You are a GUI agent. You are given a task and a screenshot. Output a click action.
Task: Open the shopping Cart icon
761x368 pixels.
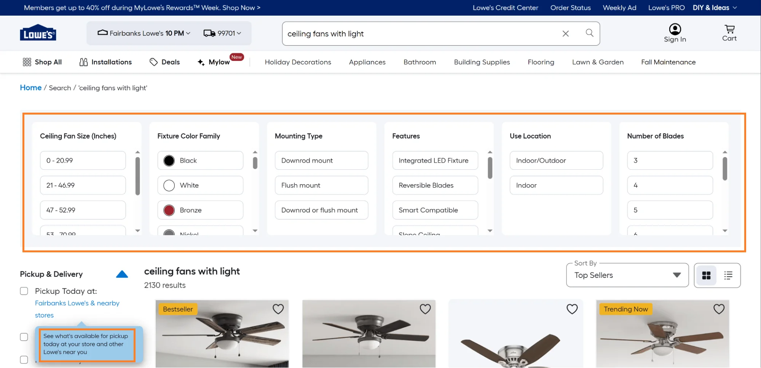tap(729, 30)
